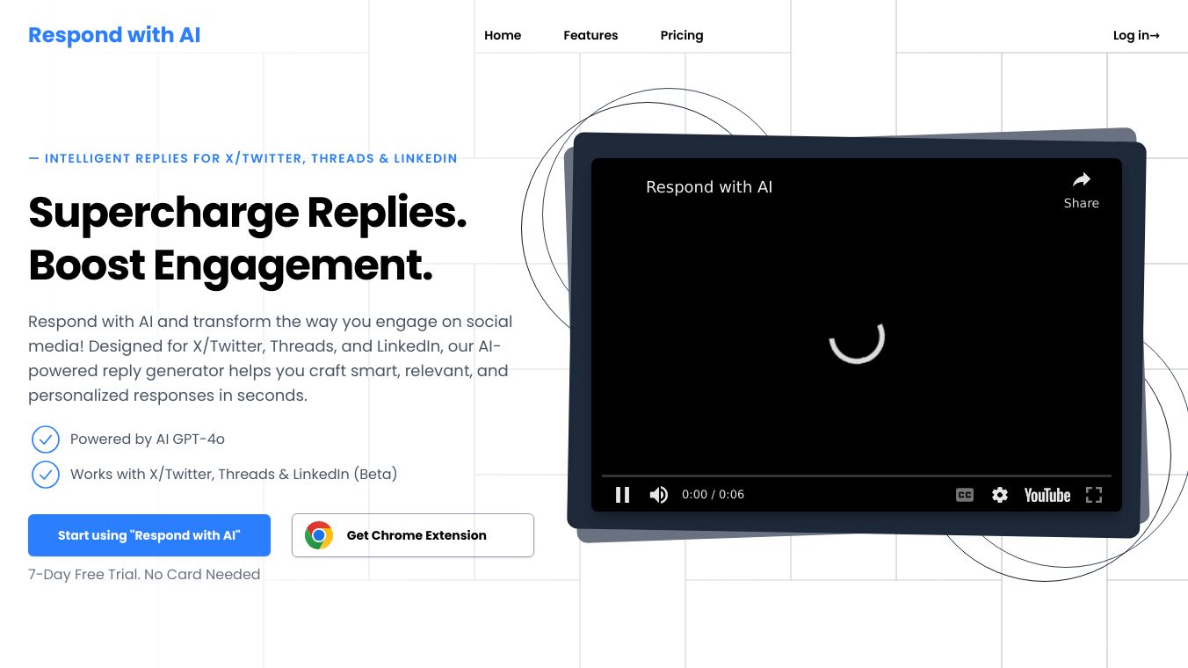Seek using the video progress bar
Screen dimensions: 1188x668
[857, 476]
